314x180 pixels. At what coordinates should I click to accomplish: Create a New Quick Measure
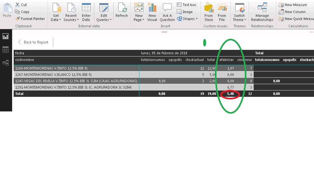296,19
